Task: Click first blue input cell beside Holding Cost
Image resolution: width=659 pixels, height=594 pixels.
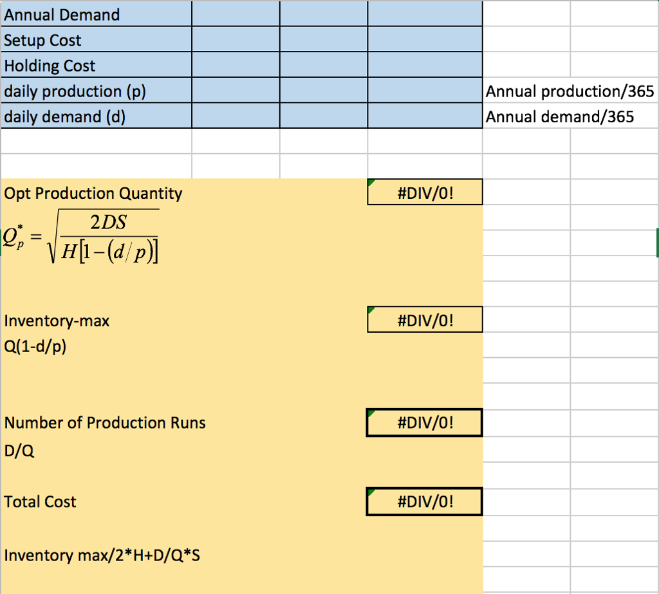Action: tap(236, 66)
